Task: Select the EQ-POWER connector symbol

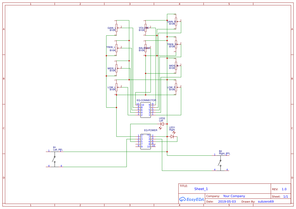Action: point(145,142)
